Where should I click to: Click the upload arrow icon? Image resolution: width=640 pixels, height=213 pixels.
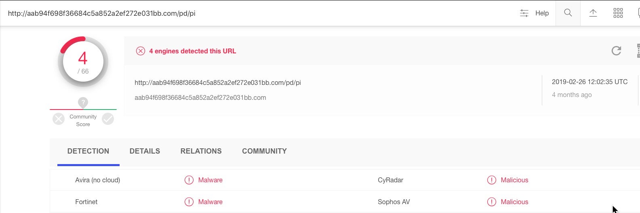click(593, 13)
